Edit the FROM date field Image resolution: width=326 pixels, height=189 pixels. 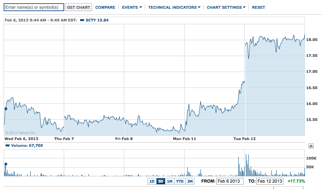click(x=229, y=181)
